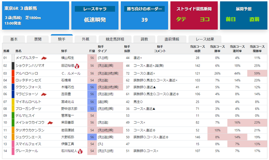Click the red horse icon beside メイショウカイコウ
The width and height of the screenshot is (269, 160).
click(x=50, y=123)
